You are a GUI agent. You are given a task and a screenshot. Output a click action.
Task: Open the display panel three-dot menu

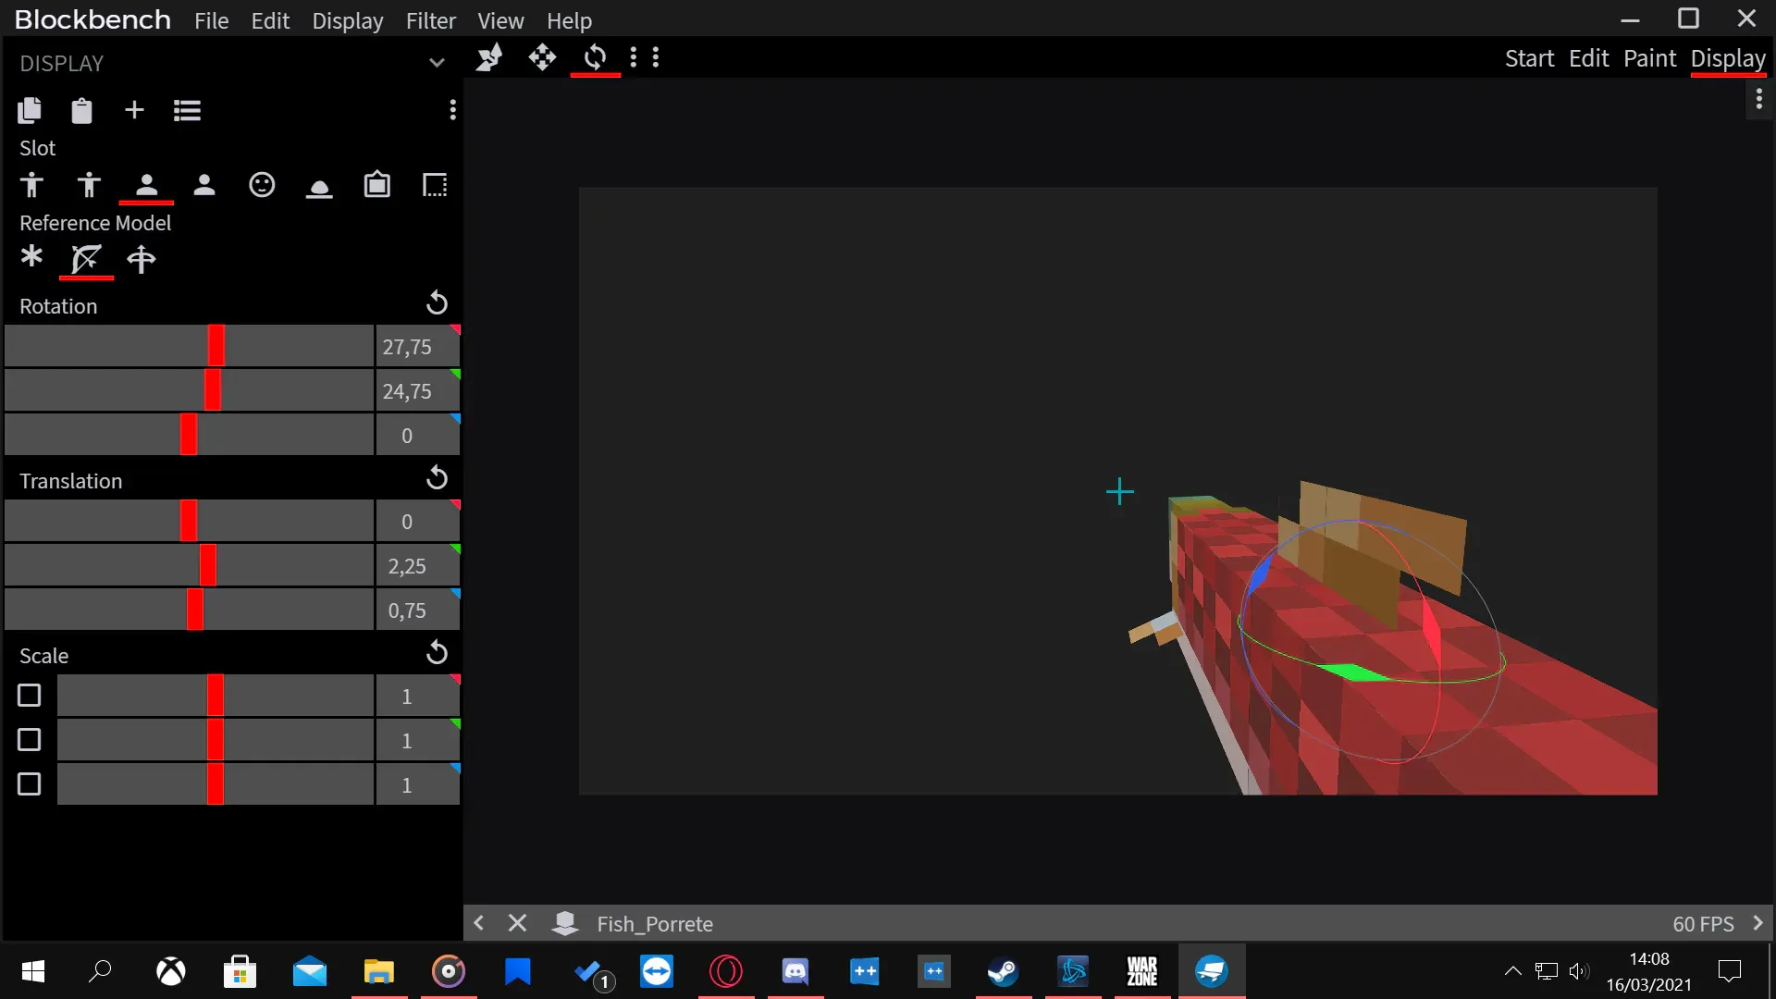click(452, 110)
